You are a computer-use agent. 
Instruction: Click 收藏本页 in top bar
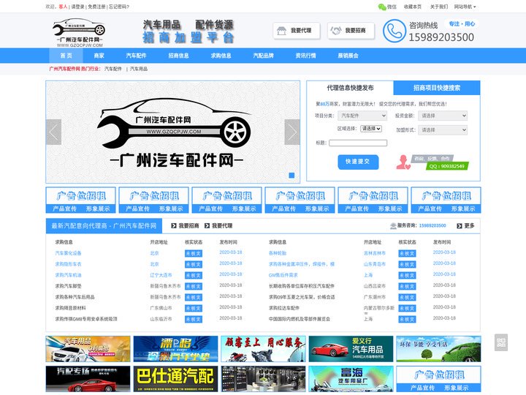[413, 7]
